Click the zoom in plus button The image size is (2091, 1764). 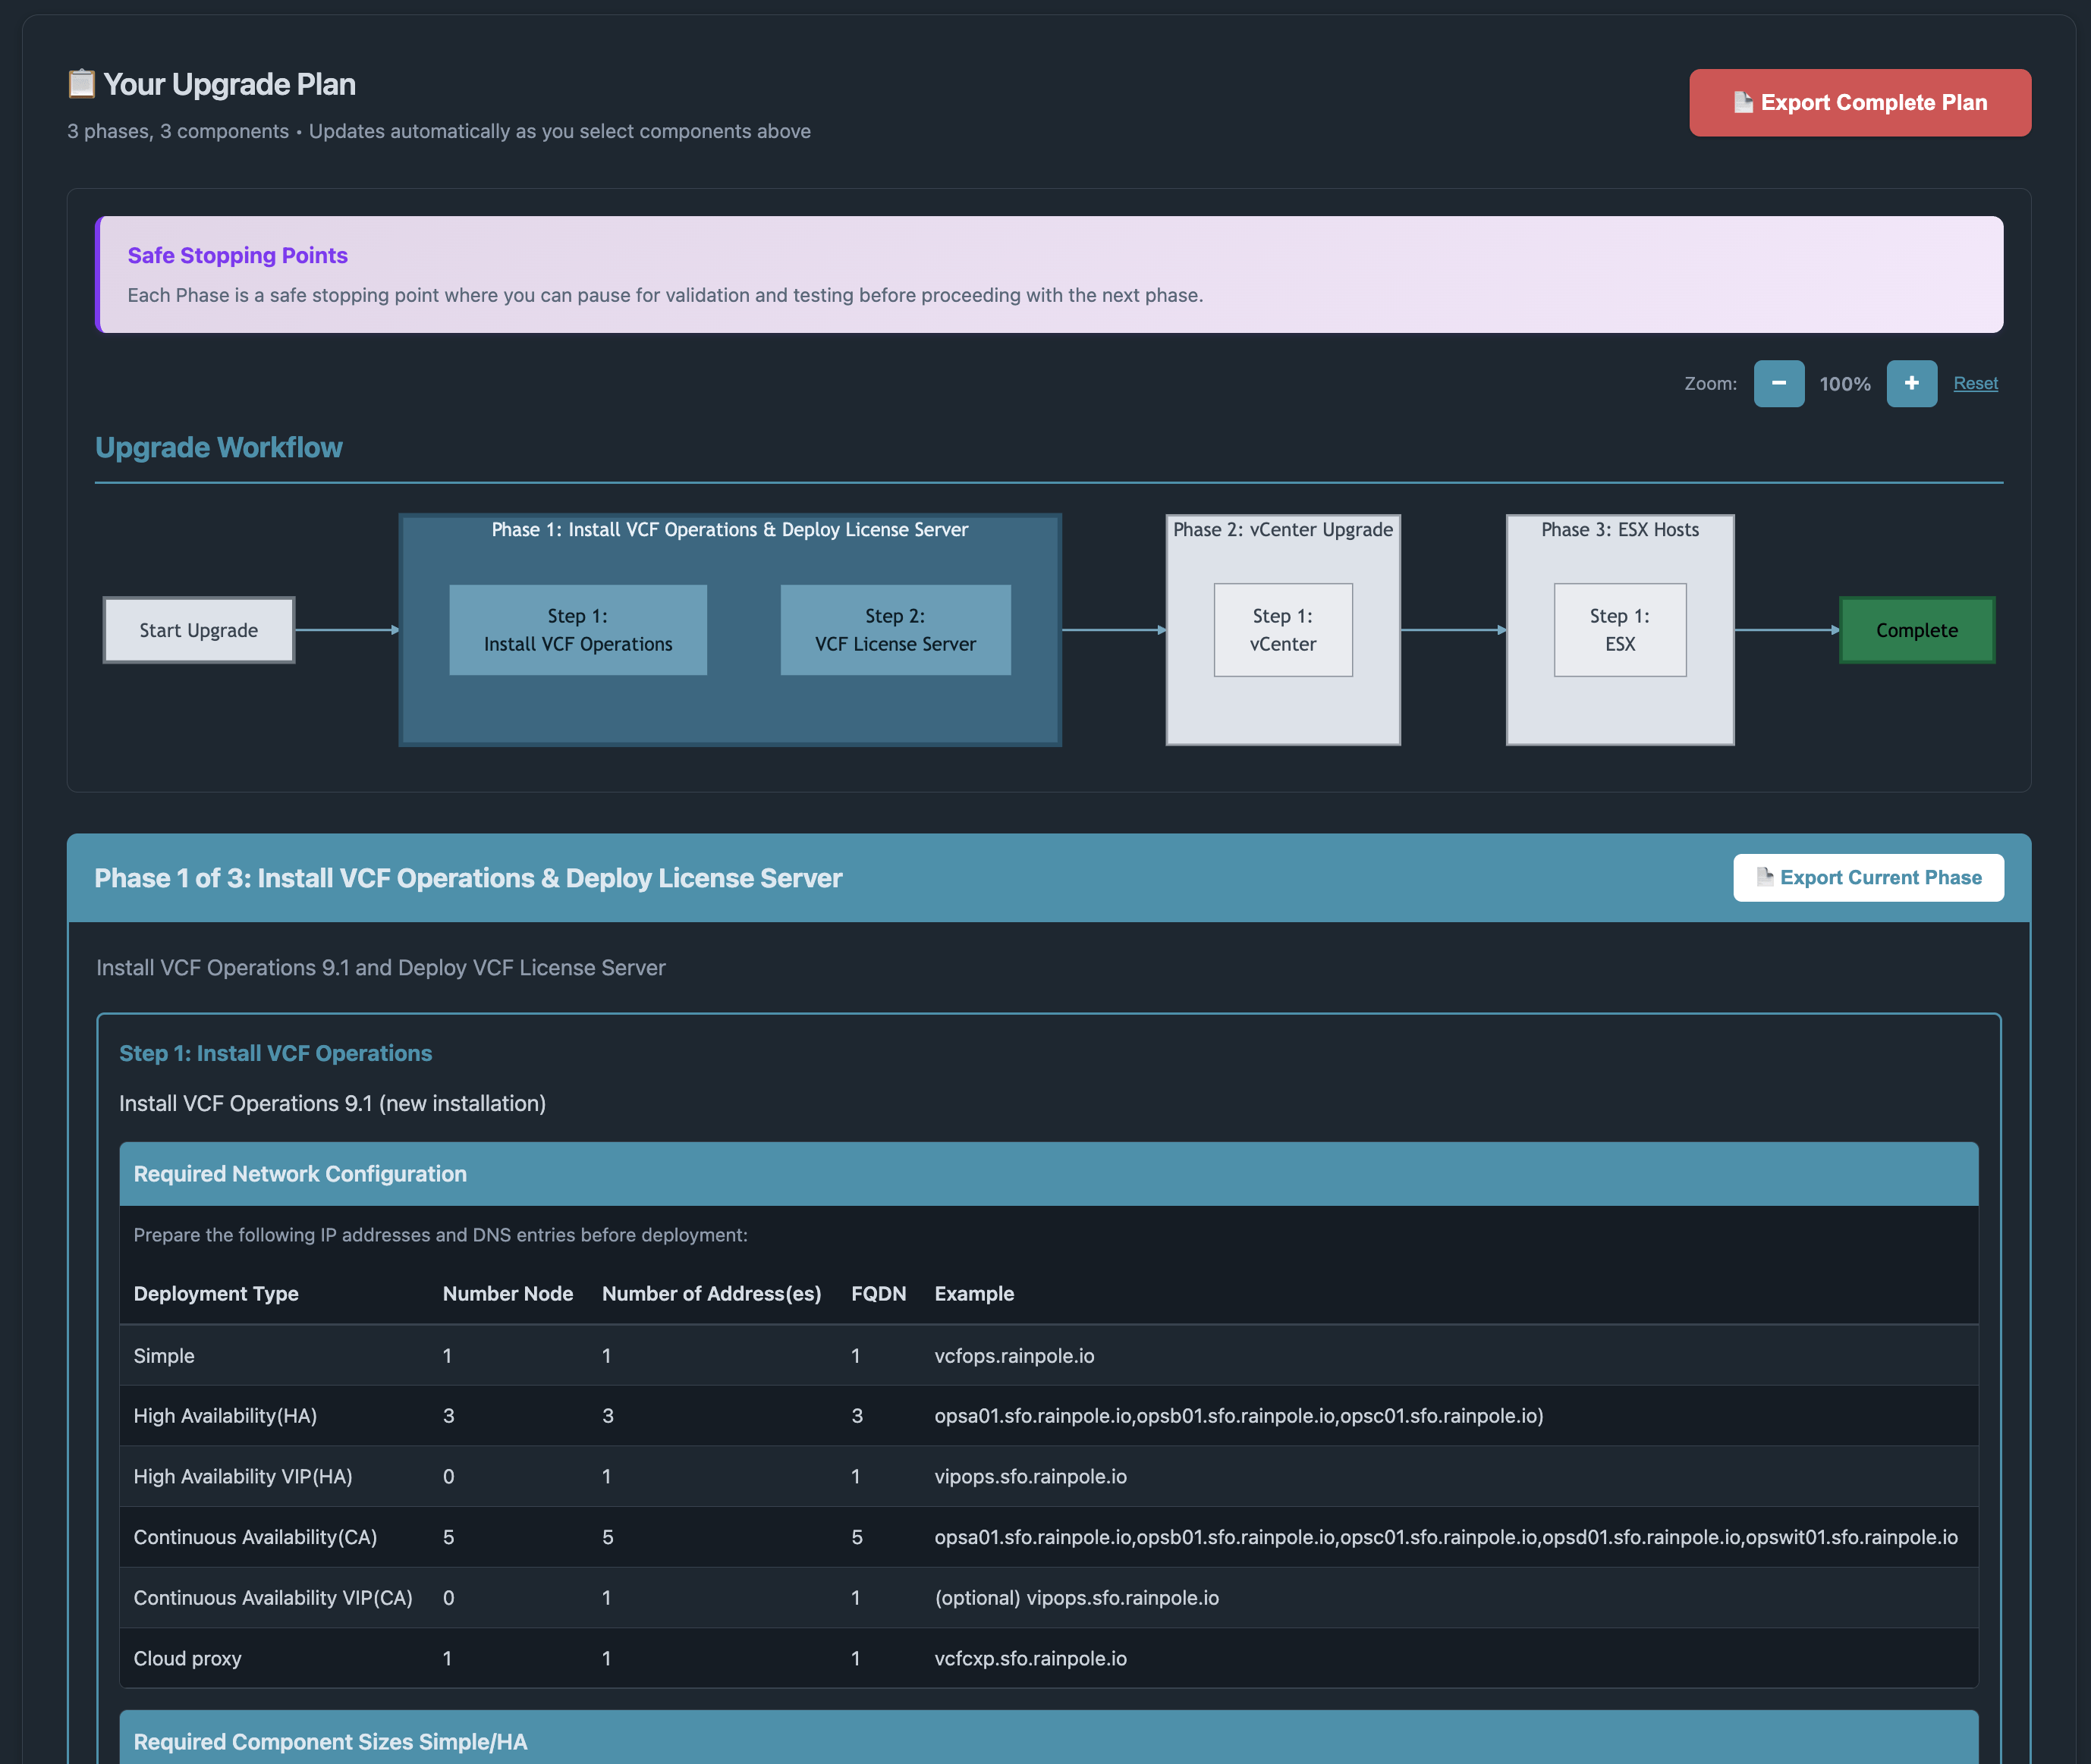pos(1911,383)
